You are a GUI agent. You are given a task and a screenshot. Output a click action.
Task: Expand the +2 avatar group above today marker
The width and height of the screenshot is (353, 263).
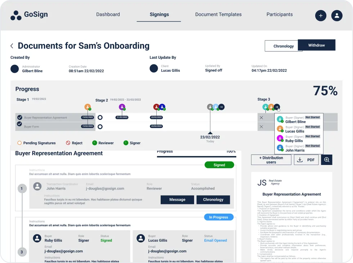point(222,107)
